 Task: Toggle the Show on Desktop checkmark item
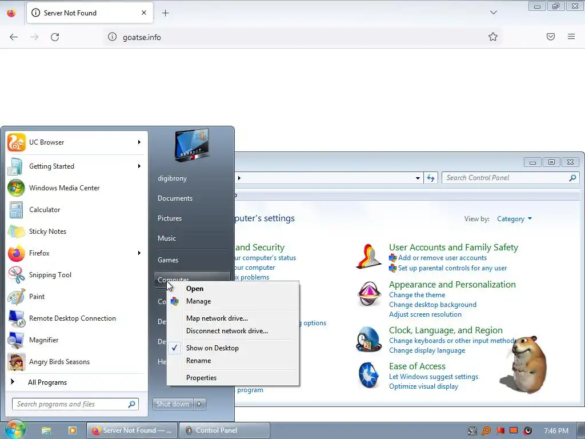pos(233,348)
